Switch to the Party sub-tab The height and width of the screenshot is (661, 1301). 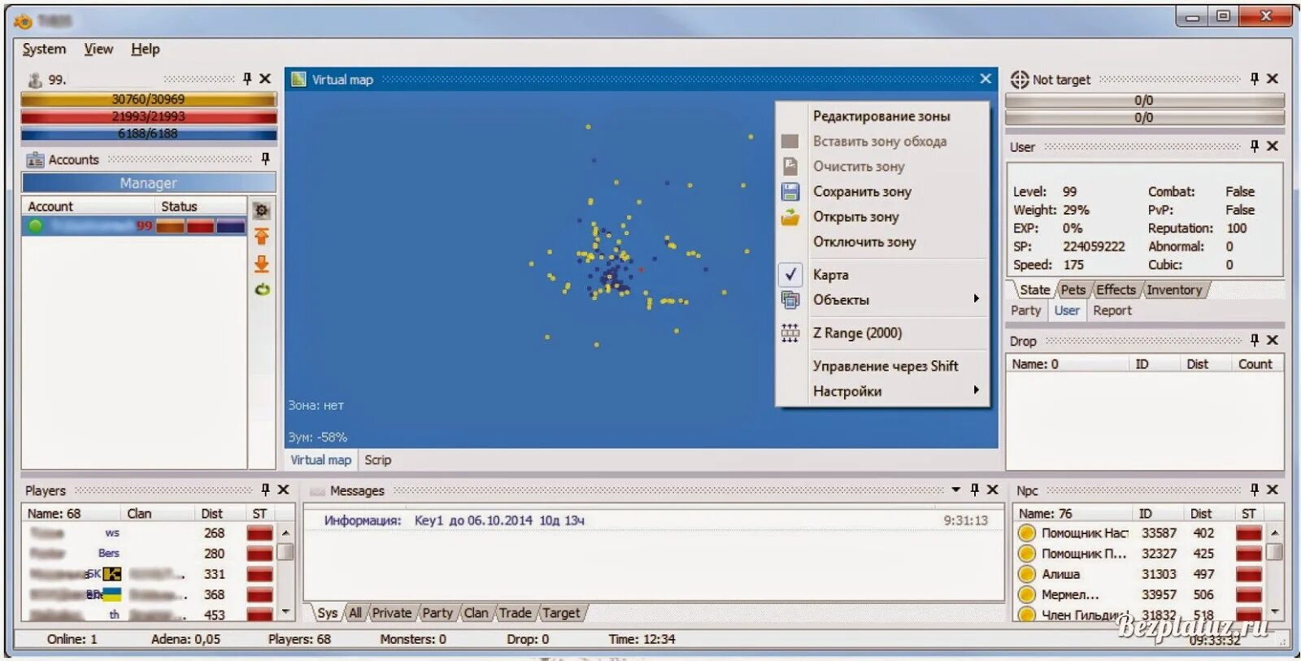pos(1025,311)
